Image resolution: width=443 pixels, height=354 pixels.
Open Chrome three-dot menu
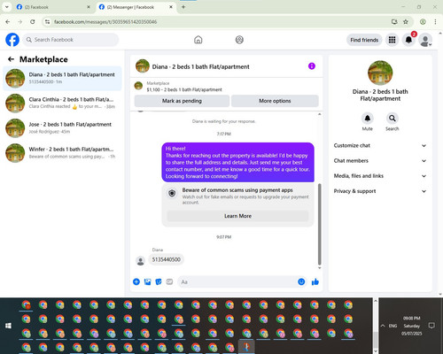click(x=435, y=21)
